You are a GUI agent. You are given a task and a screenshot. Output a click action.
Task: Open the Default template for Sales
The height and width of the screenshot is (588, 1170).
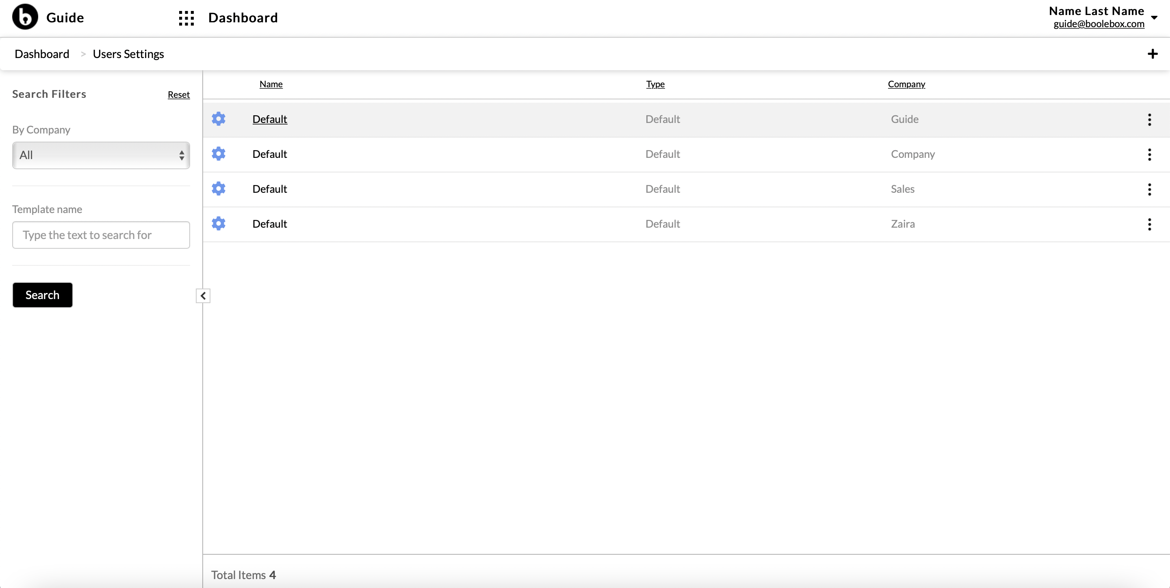click(x=270, y=189)
